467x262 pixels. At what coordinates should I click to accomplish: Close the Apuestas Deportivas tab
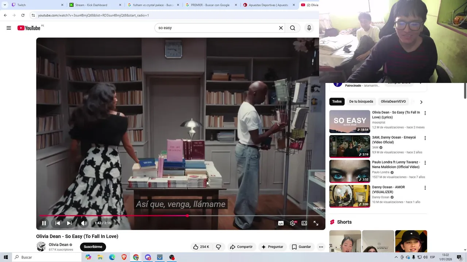point(294,5)
